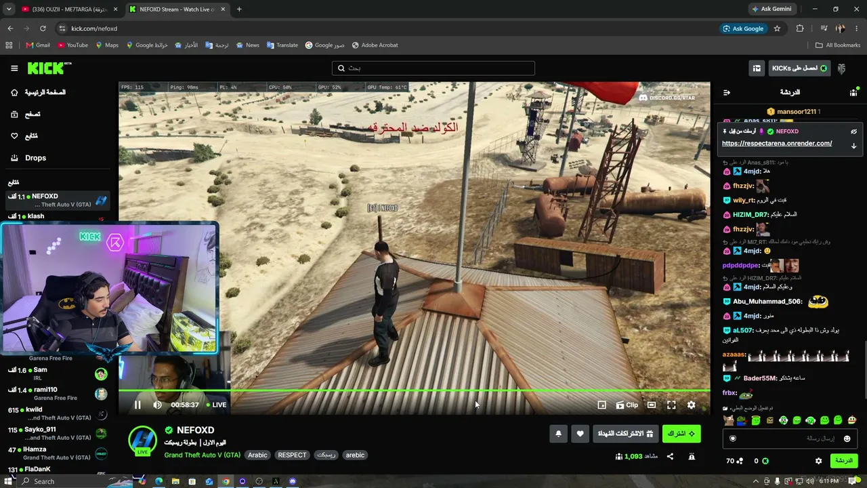The image size is (867, 488).
Task: Open Sayko_911 channel in the sidebar
Action: [x=58, y=433]
